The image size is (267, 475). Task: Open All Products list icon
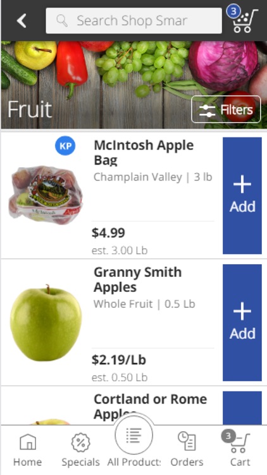(x=133, y=434)
